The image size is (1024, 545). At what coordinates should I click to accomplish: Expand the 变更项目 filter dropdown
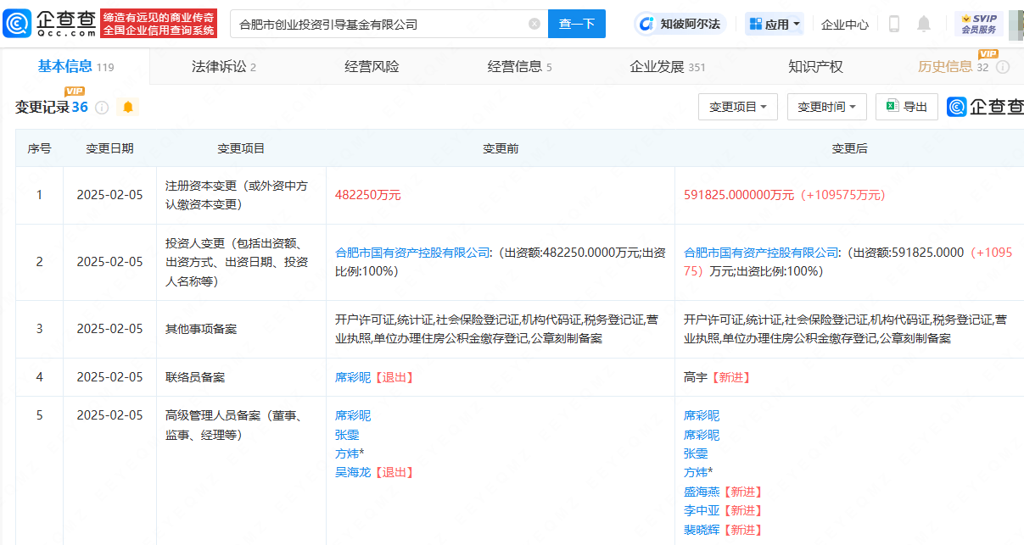(x=737, y=107)
